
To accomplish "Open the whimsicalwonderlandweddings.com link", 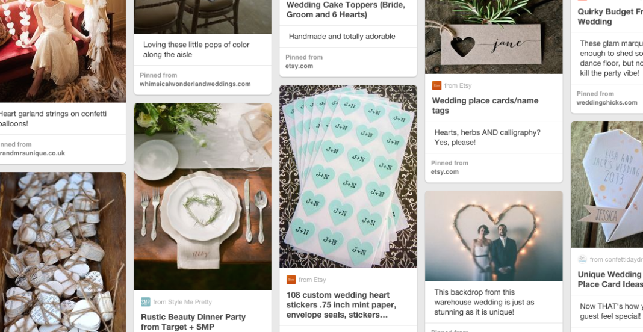I will (x=195, y=84).
